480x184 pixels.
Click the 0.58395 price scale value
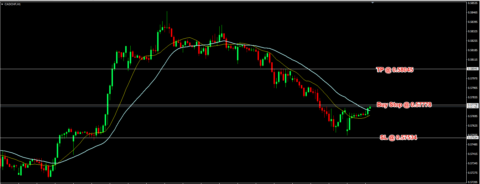pos(473,22)
